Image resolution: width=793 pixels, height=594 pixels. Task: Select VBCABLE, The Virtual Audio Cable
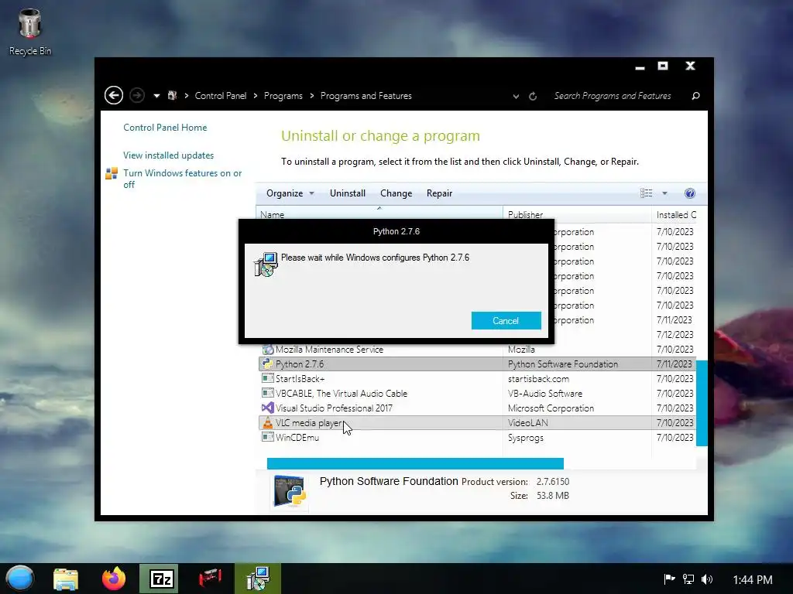[x=477, y=394]
